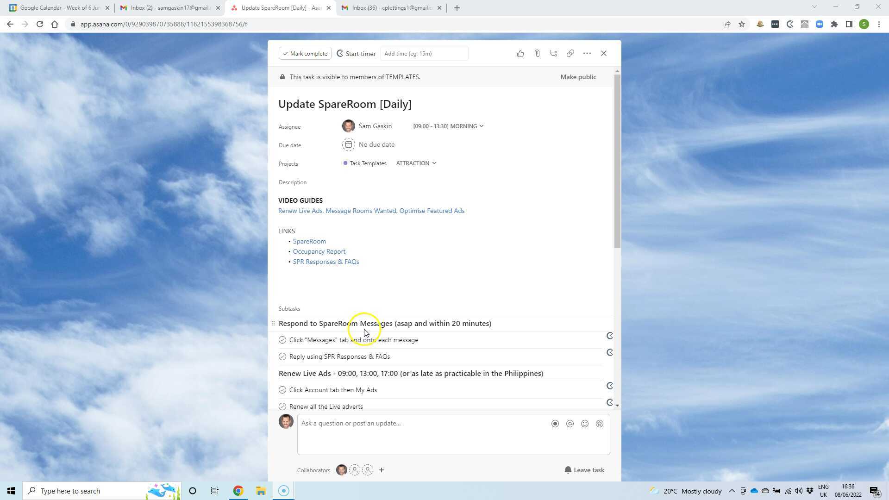Open the Task Templates project
The width and height of the screenshot is (889, 500).
365,163
